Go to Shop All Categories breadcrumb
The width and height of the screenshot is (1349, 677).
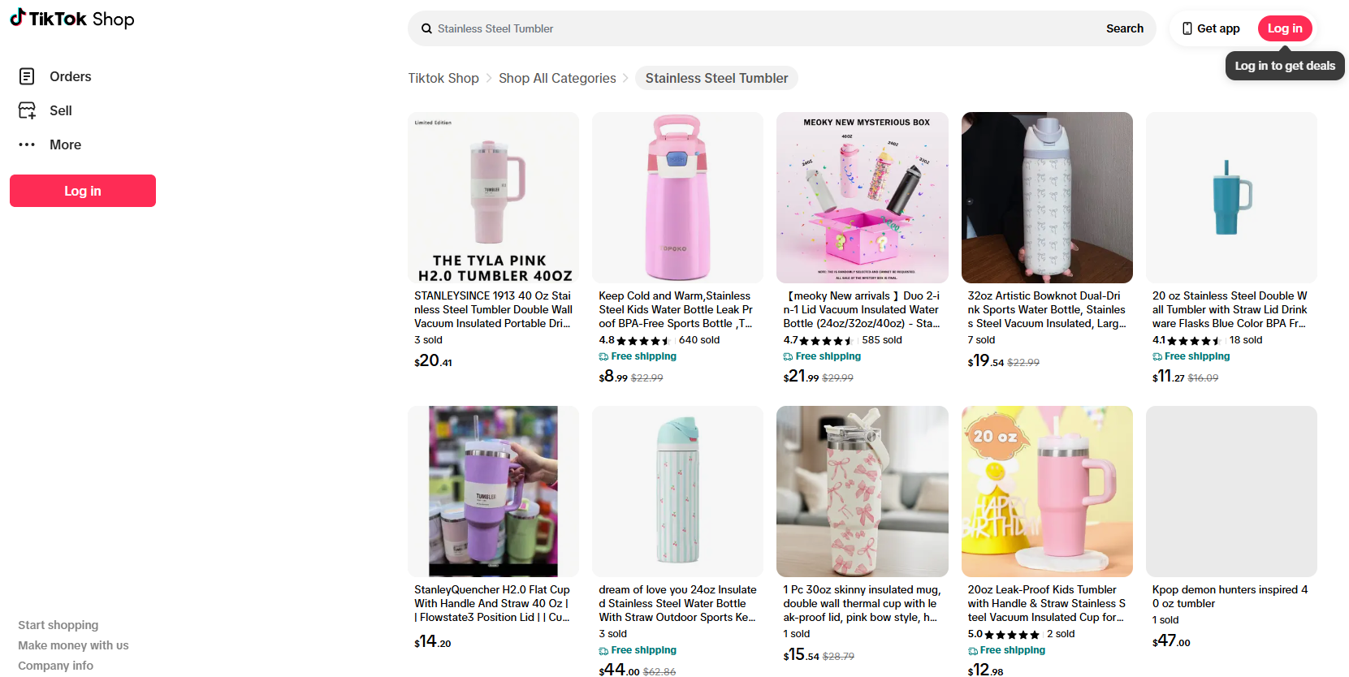tap(557, 78)
